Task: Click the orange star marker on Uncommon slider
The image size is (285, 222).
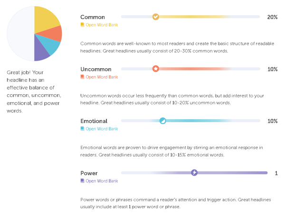Action: pos(156,69)
